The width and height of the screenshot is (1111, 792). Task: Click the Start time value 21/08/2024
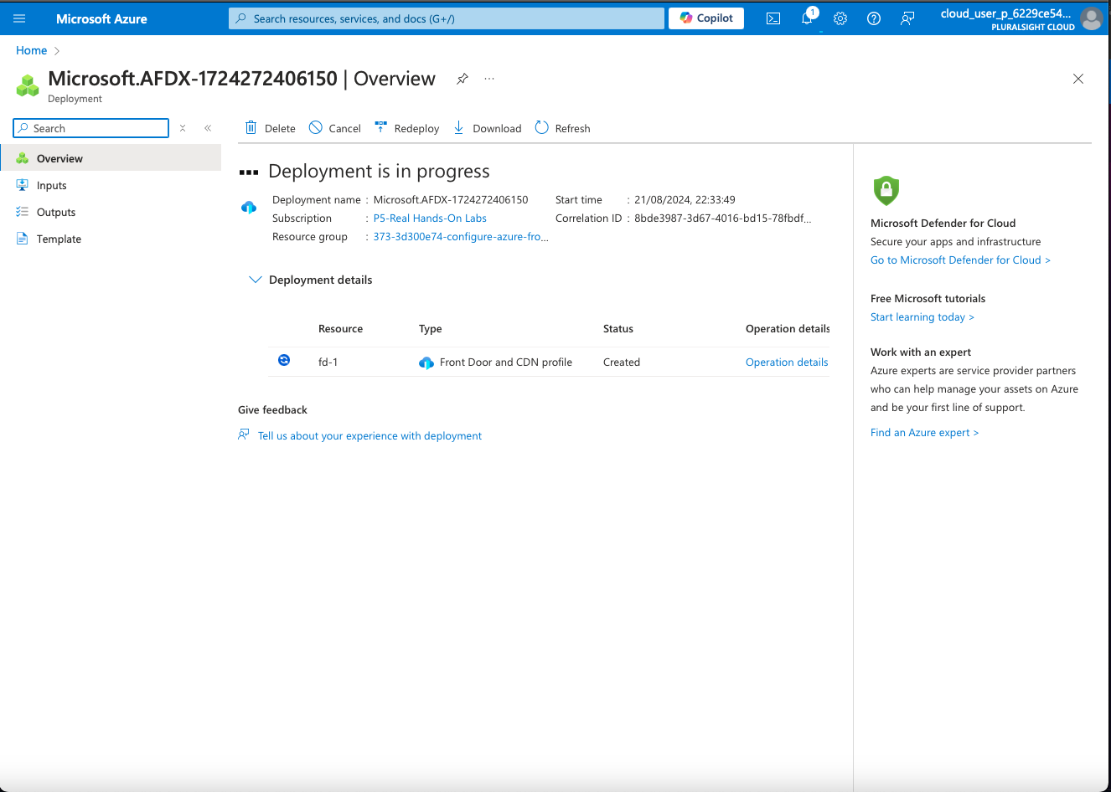(x=685, y=199)
